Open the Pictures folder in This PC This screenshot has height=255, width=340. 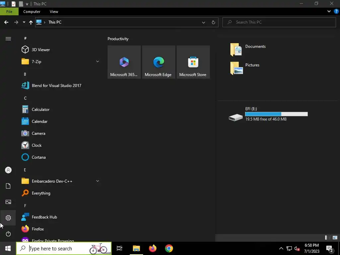[245, 68]
